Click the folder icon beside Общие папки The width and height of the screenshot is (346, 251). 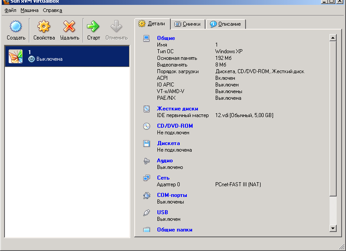146,230
